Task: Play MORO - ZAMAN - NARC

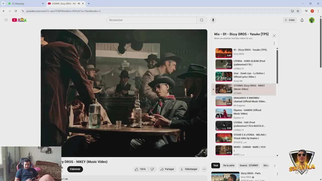Action: tap(244, 151)
